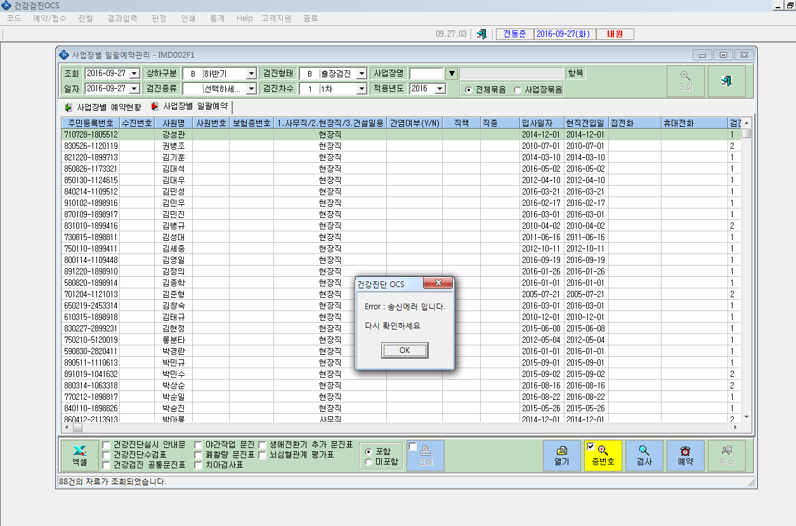Click the 엑셀 export icon button
This screenshot has height=526, width=796.
click(79, 455)
